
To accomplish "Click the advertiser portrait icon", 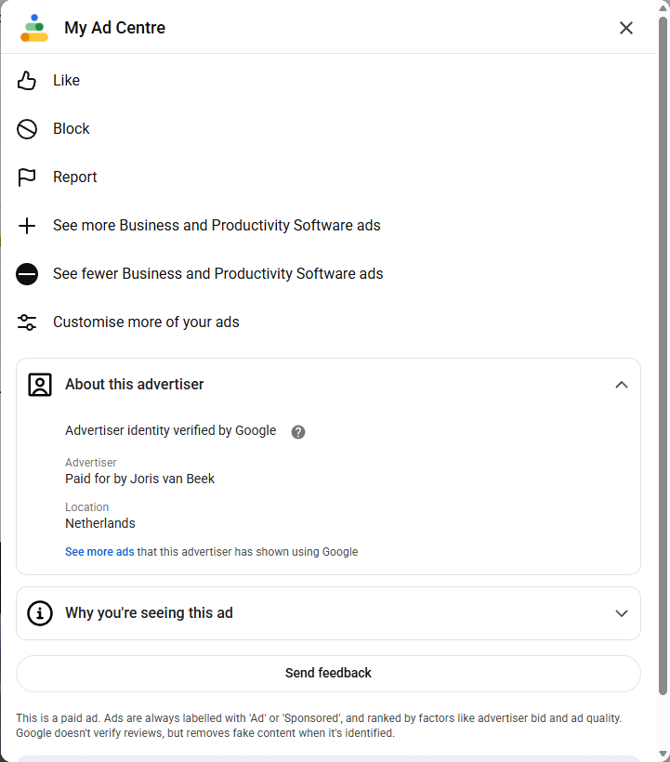I will [40, 385].
